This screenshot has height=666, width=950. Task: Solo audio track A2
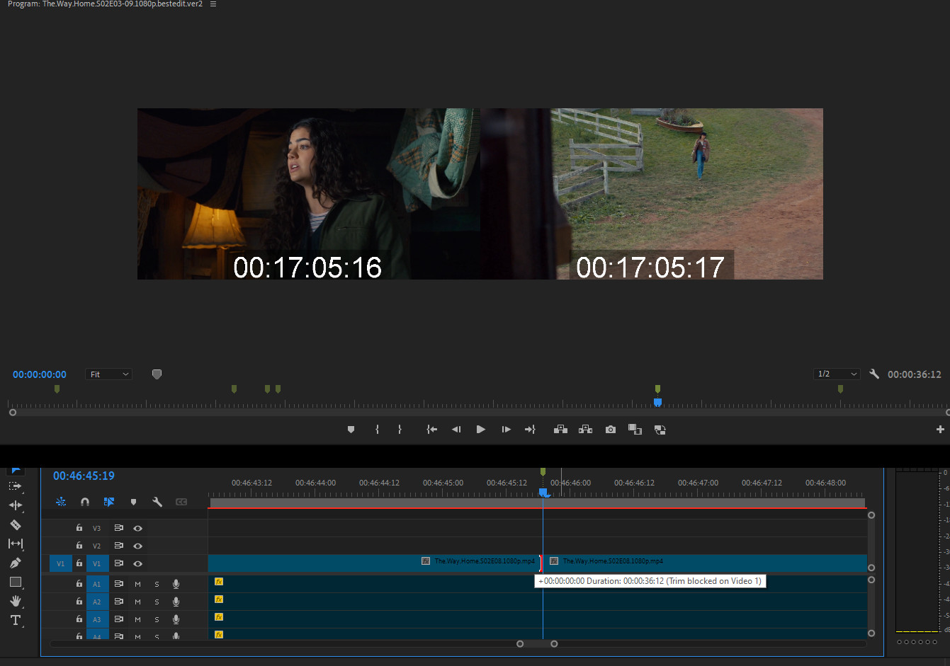(157, 602)
